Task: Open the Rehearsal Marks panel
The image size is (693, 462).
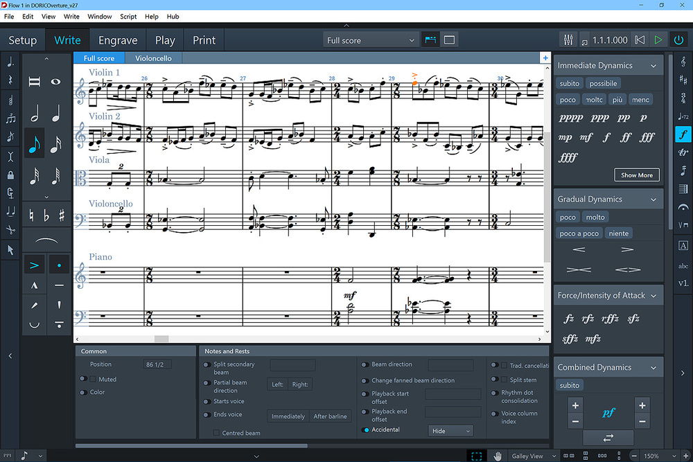Action: click(683, 246)
